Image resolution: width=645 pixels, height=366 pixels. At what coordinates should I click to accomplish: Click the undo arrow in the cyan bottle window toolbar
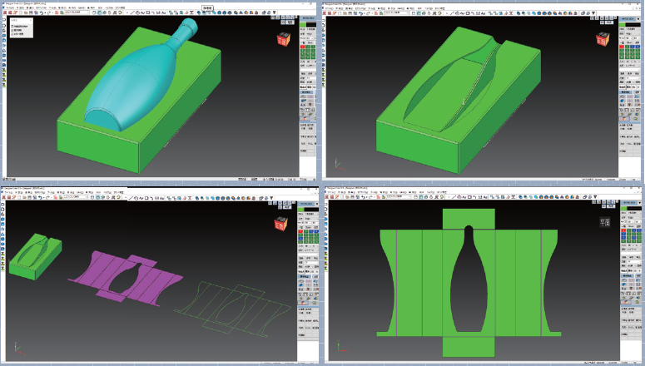pos(42,12)
